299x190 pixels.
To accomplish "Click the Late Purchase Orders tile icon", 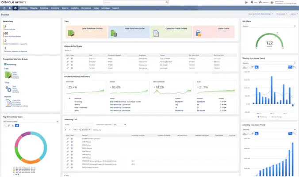I will (x=71, y=32).
